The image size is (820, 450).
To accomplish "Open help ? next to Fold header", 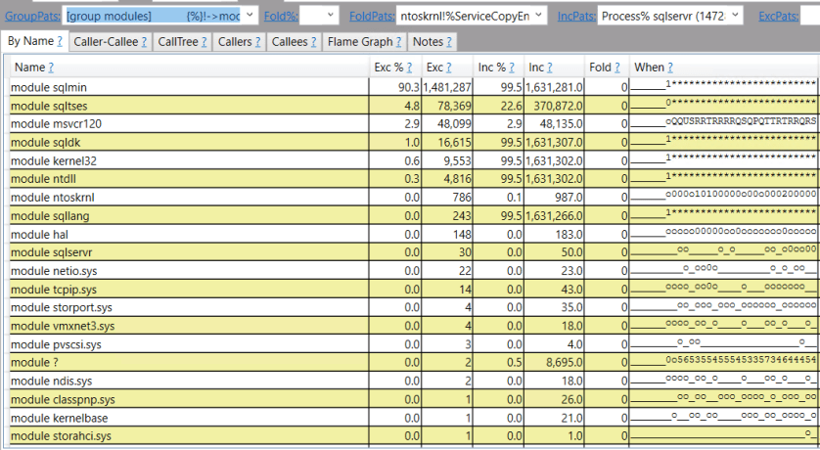I will 617,67.
